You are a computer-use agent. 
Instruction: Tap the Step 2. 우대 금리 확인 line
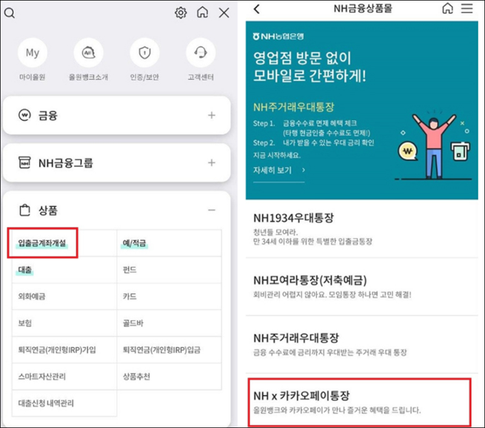click(x=313, y=143)
